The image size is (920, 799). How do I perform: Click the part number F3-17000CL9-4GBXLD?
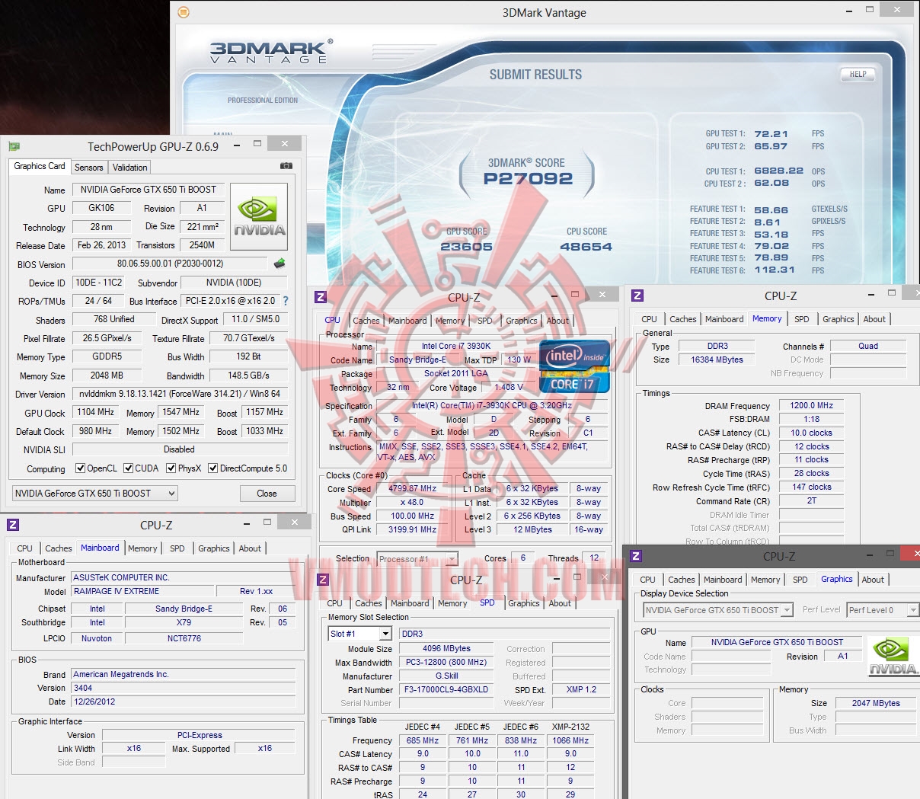click(446, 690)
